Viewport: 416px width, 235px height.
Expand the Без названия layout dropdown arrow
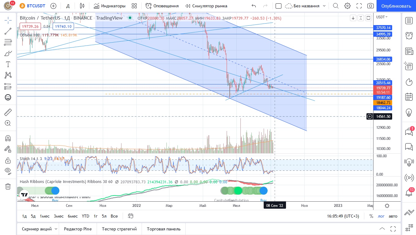click(x=324, y=6)
